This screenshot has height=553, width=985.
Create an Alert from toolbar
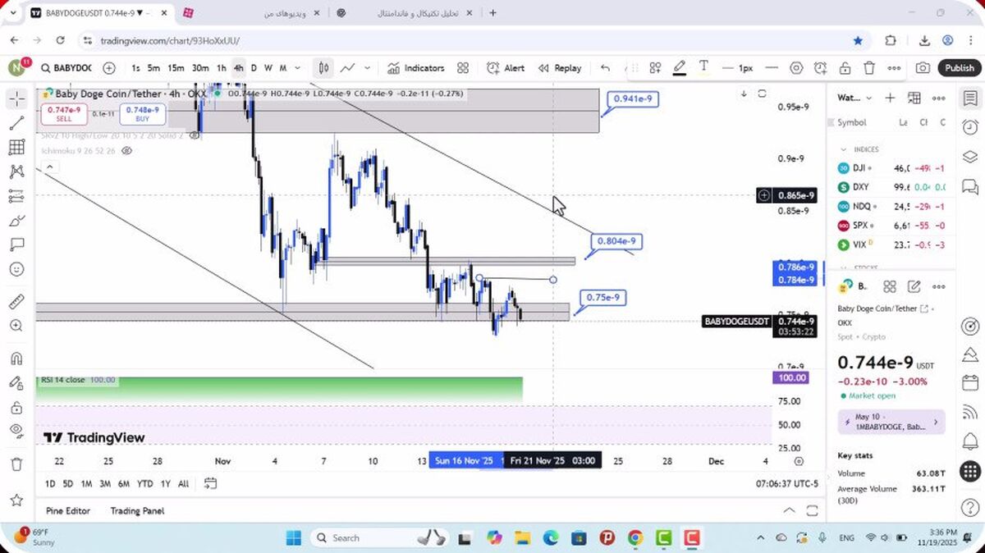click(506, 68)
